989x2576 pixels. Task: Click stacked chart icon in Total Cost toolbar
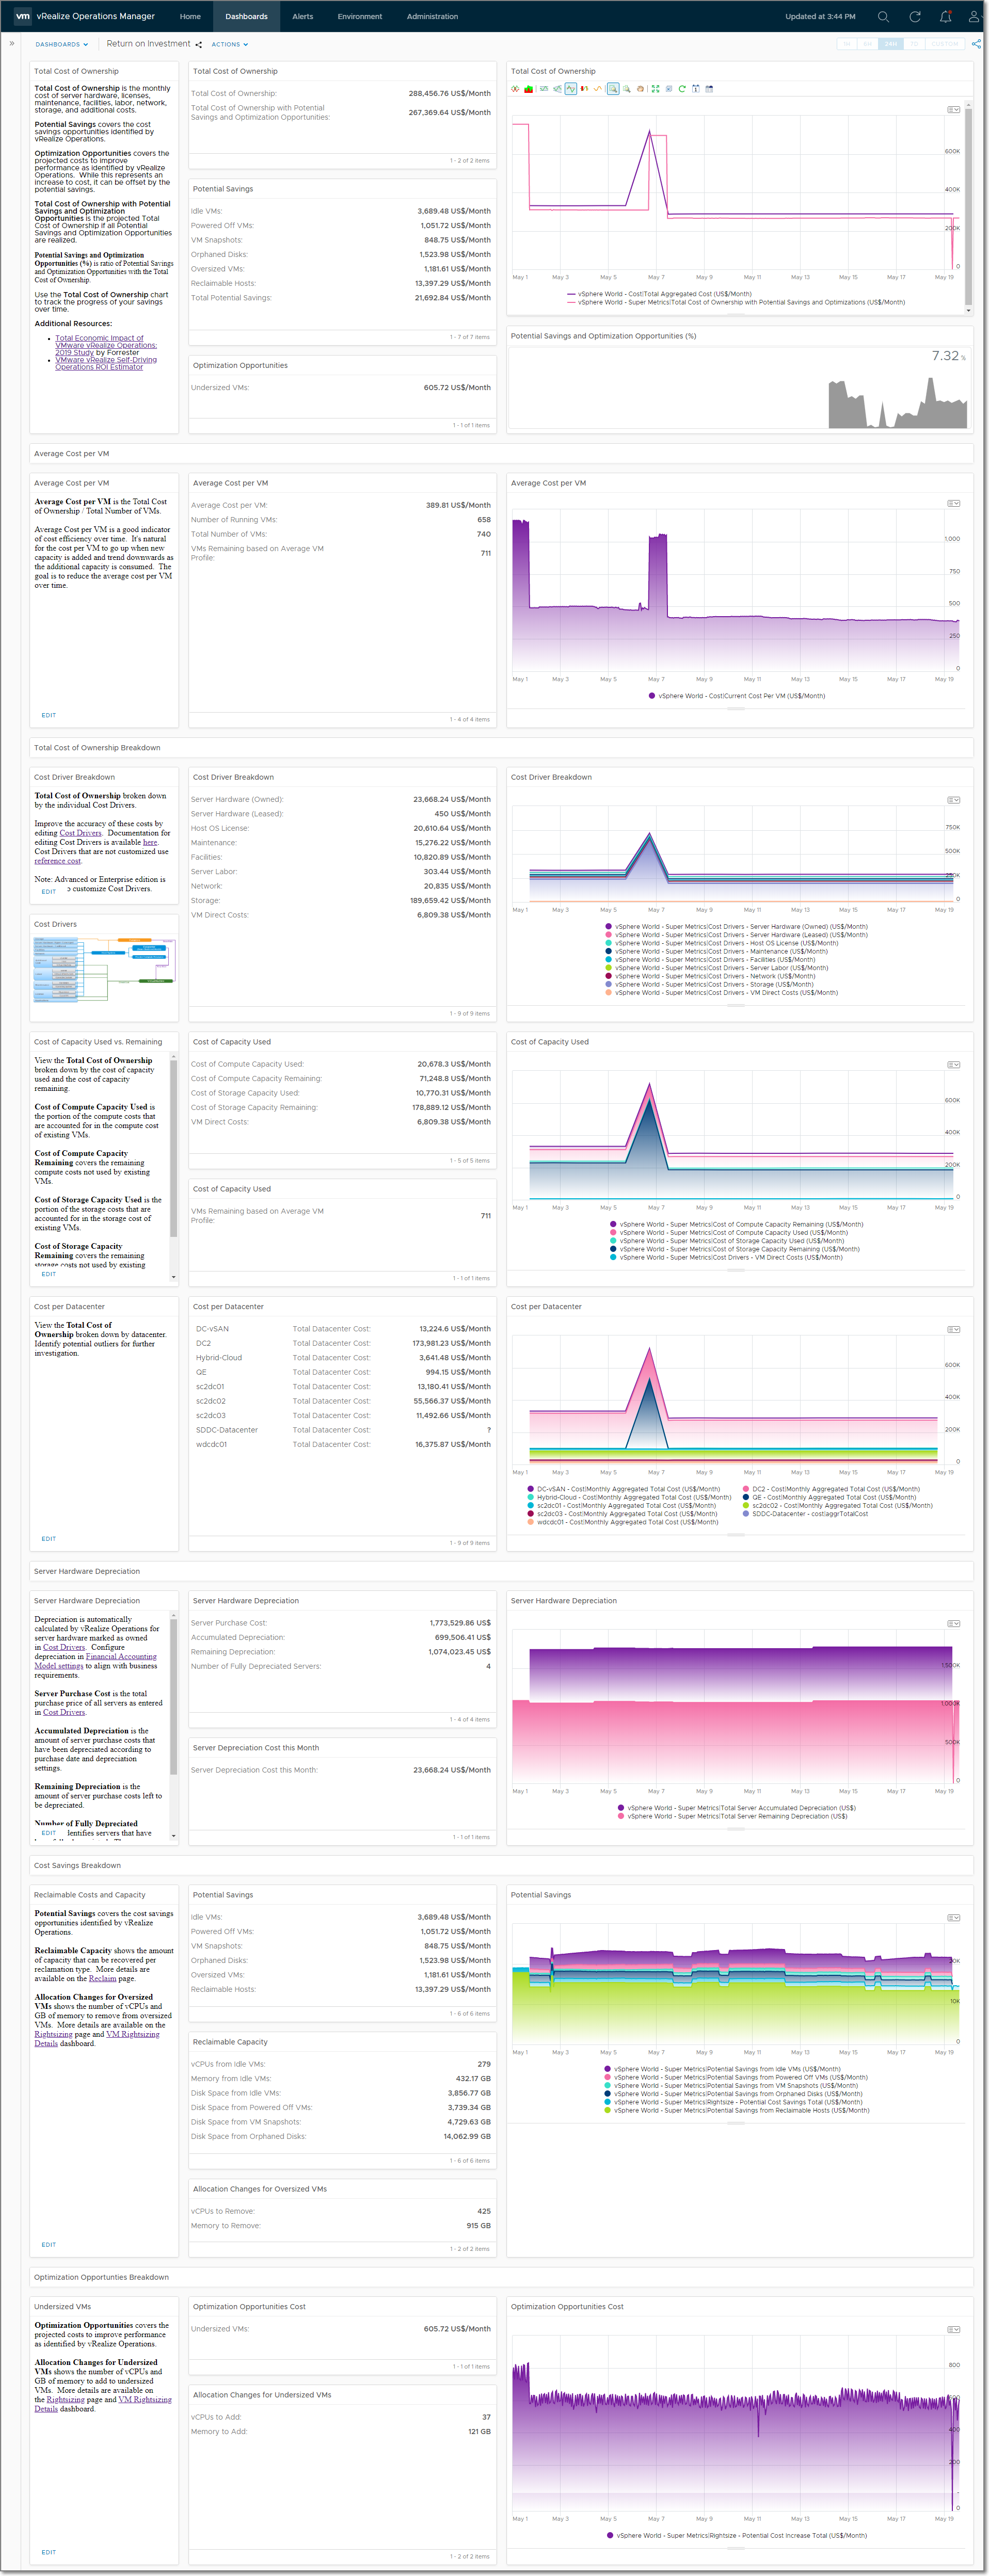(529, 89)
